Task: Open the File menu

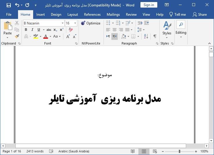Action: click(x=9, y=15)
